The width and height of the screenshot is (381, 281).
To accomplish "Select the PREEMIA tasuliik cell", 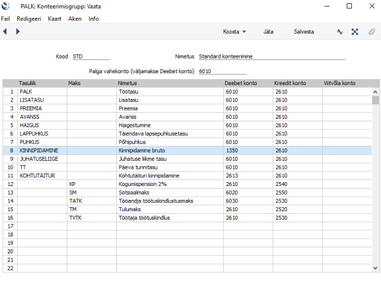I will coord(42,108).
